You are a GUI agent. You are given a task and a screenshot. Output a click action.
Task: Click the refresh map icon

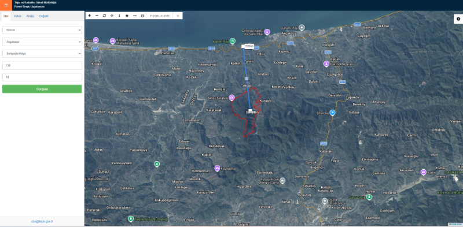click(x=104, y=16)
